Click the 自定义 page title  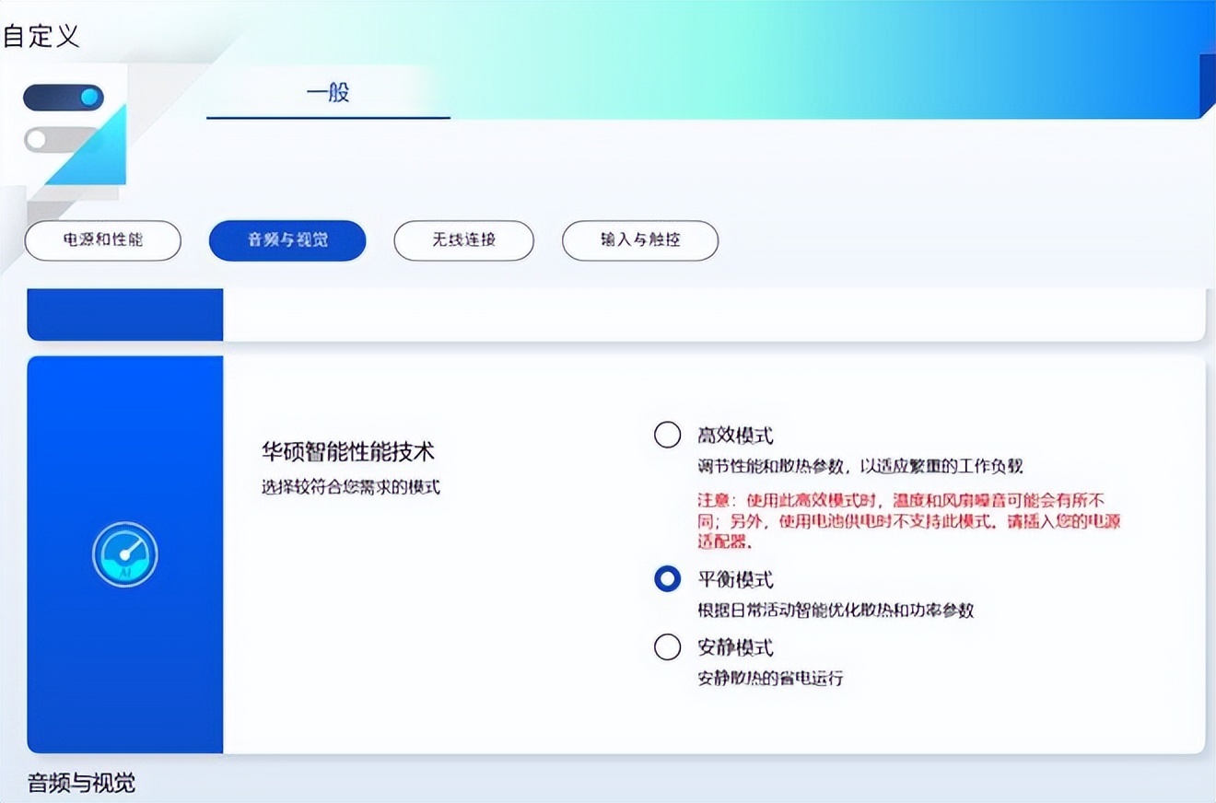coord(41,36)
